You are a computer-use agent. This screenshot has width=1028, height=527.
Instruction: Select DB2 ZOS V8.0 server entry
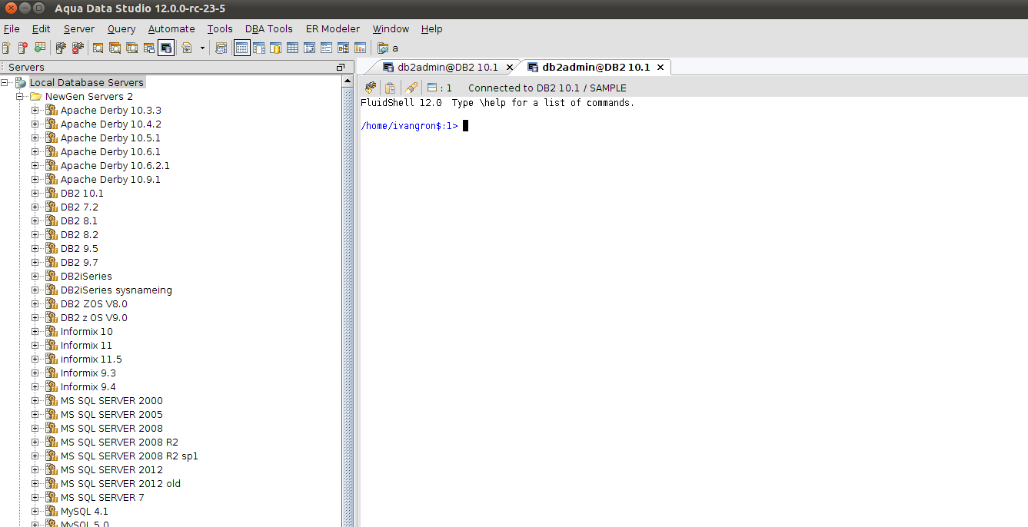[x=94, y=303]
